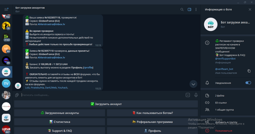The height and width of the screenshot is (134, 255).
Task: Click the email link in the 10:23 message
Action: (x=51, y=58)
